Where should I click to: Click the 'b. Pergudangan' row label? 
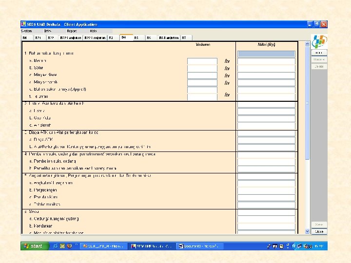pyautogui.click(x=43, y=190)
